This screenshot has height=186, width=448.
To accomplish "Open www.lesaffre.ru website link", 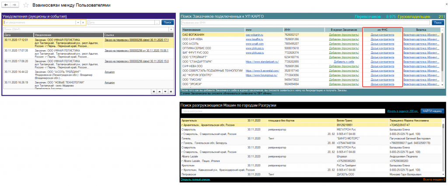I will click(x=254, y=39).
